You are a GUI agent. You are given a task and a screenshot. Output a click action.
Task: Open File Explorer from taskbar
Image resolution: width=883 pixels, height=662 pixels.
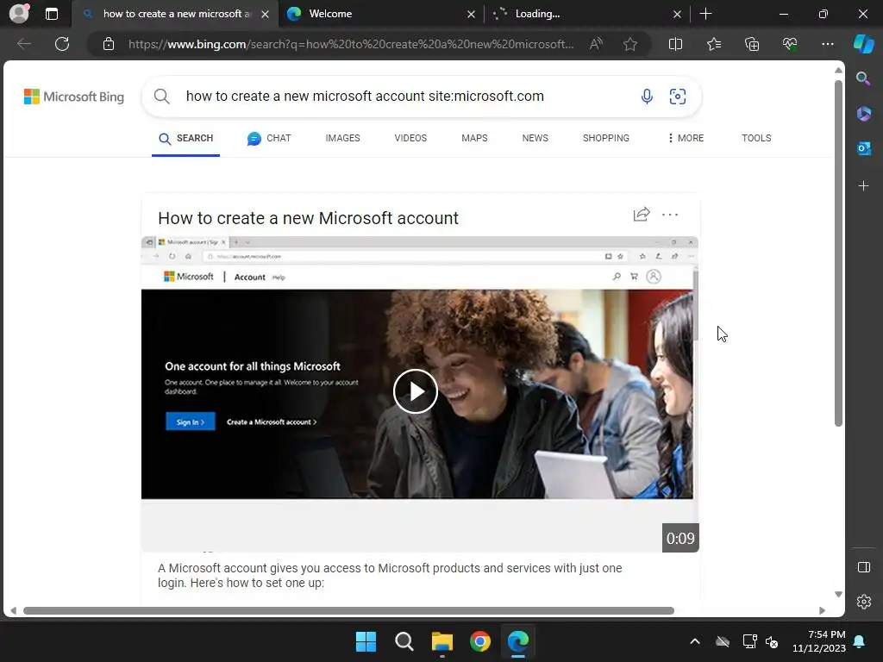click(x=442, y=641)
